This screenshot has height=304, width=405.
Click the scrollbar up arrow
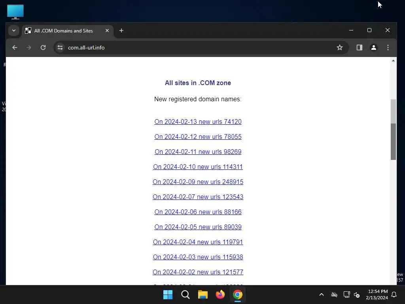[x=393, y=61]
